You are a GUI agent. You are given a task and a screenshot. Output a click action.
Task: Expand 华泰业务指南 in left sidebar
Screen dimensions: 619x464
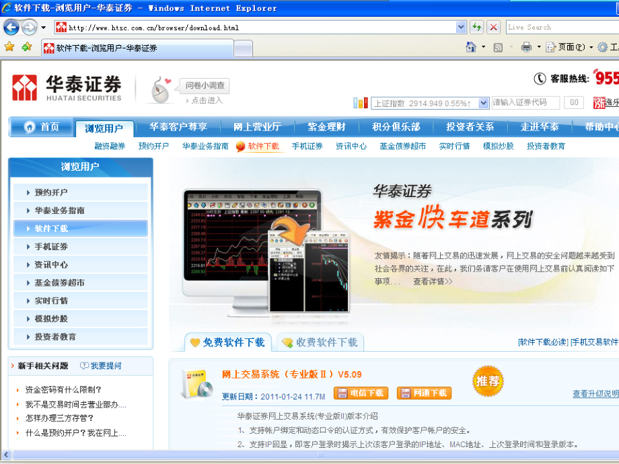coord(81,210)
